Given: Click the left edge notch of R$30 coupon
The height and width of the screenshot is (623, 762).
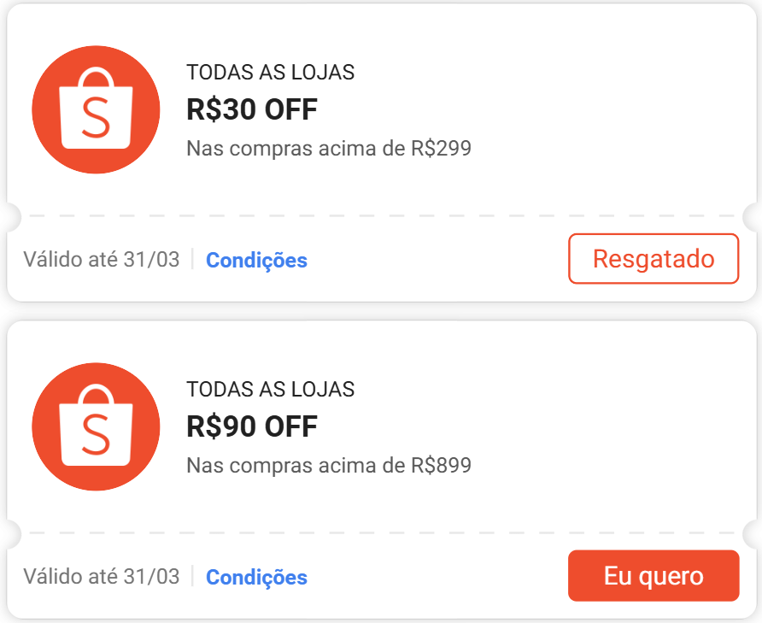Looking at the screenshot, I should [9, 216].
